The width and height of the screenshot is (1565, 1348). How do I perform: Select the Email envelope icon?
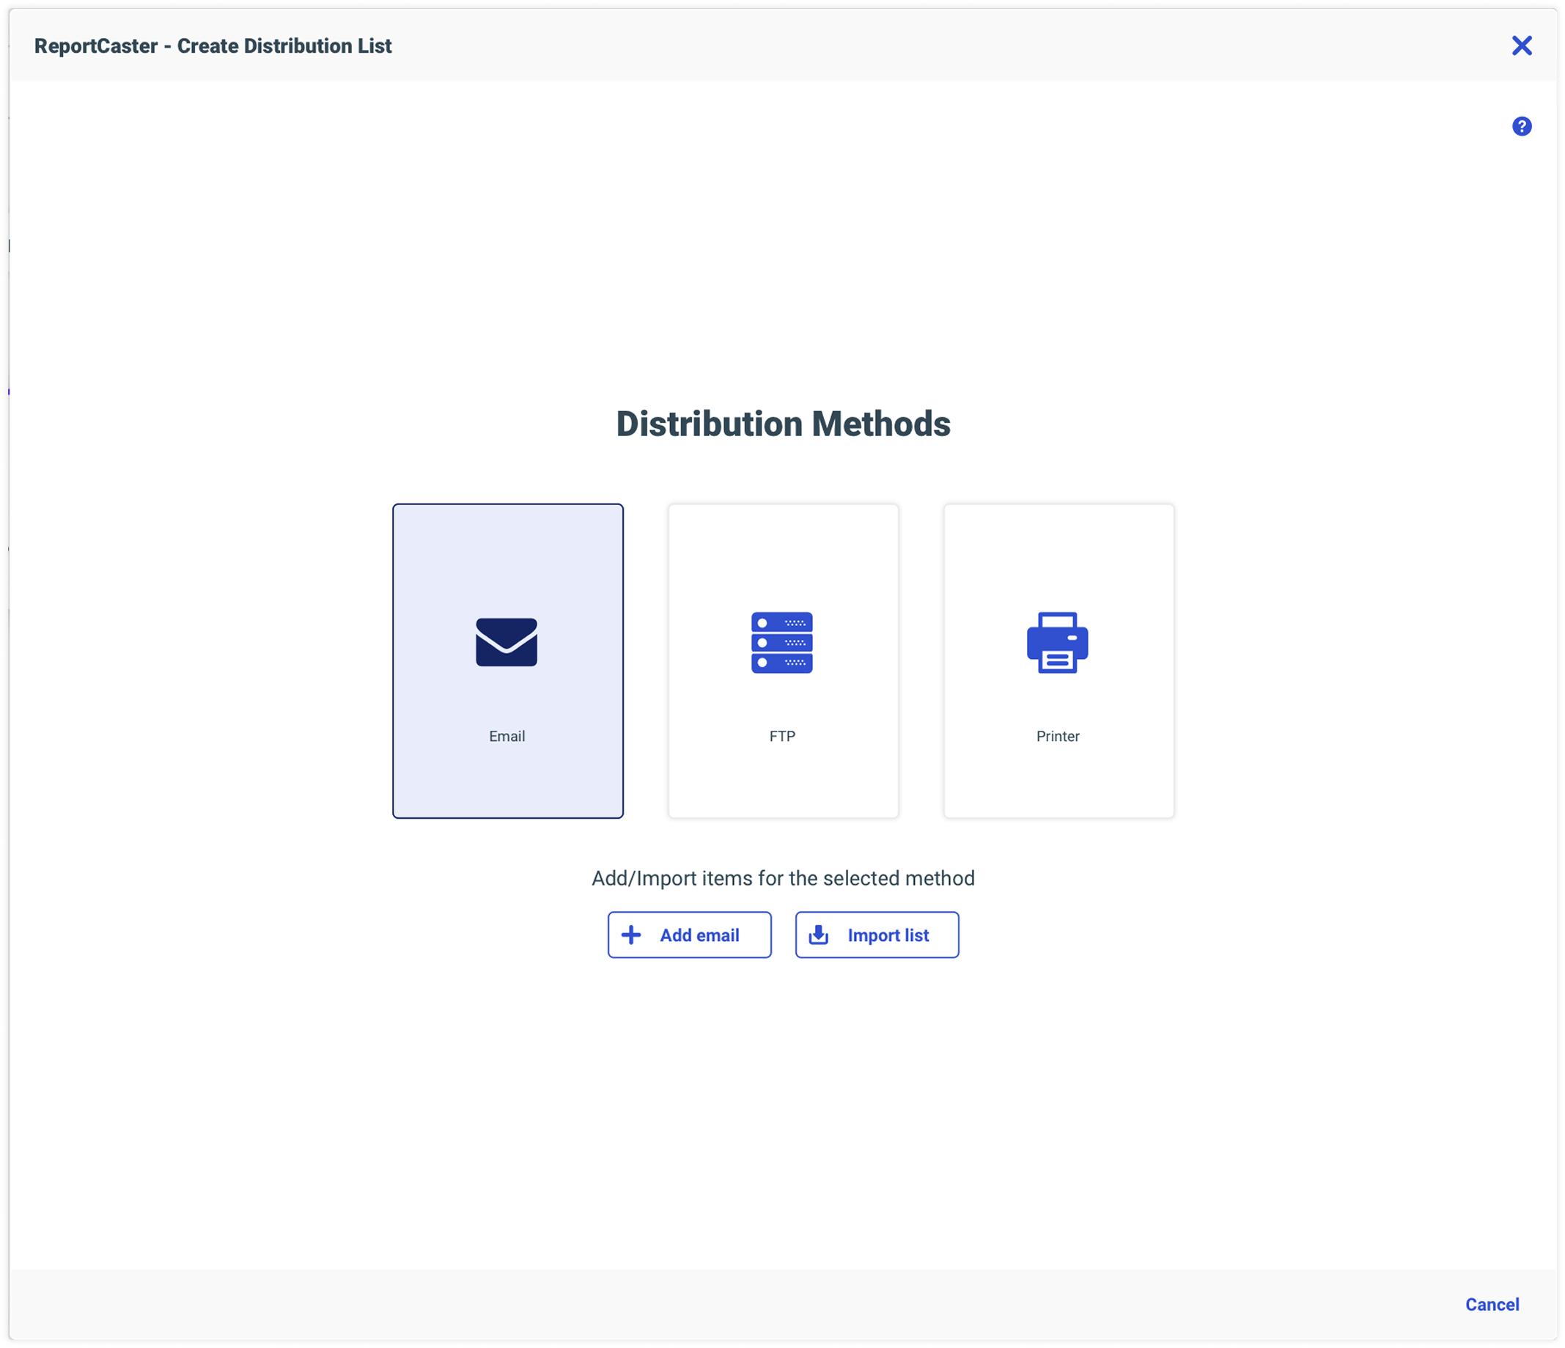506,643
